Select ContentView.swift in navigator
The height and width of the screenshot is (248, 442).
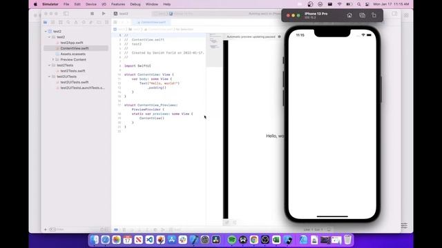75,48
